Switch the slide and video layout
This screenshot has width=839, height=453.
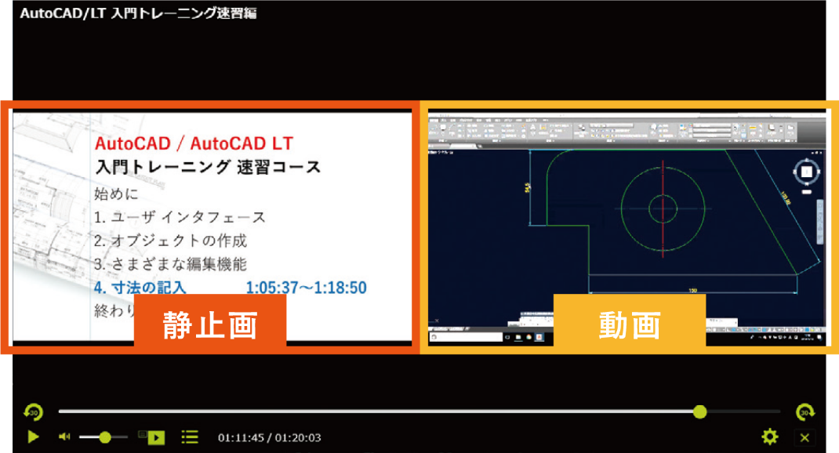[151, 437]
